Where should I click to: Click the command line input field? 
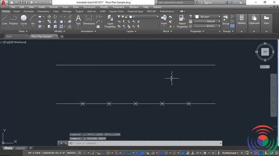pyautogui.click(x=145, y=143)
